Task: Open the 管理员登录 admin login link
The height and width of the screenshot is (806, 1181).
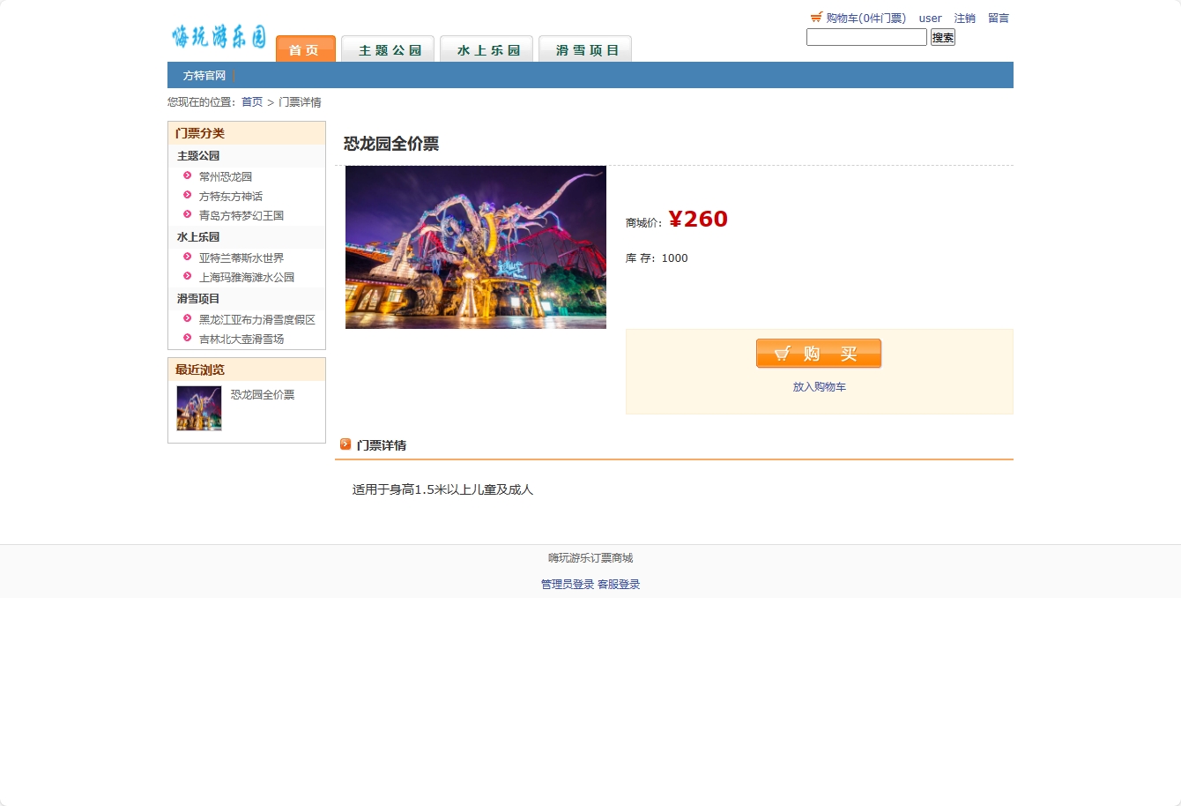Action: click(x=565, y=584)
